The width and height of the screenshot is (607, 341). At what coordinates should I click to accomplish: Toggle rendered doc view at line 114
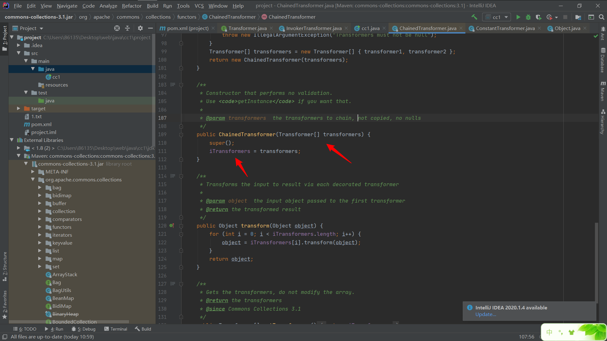point(173,176)
